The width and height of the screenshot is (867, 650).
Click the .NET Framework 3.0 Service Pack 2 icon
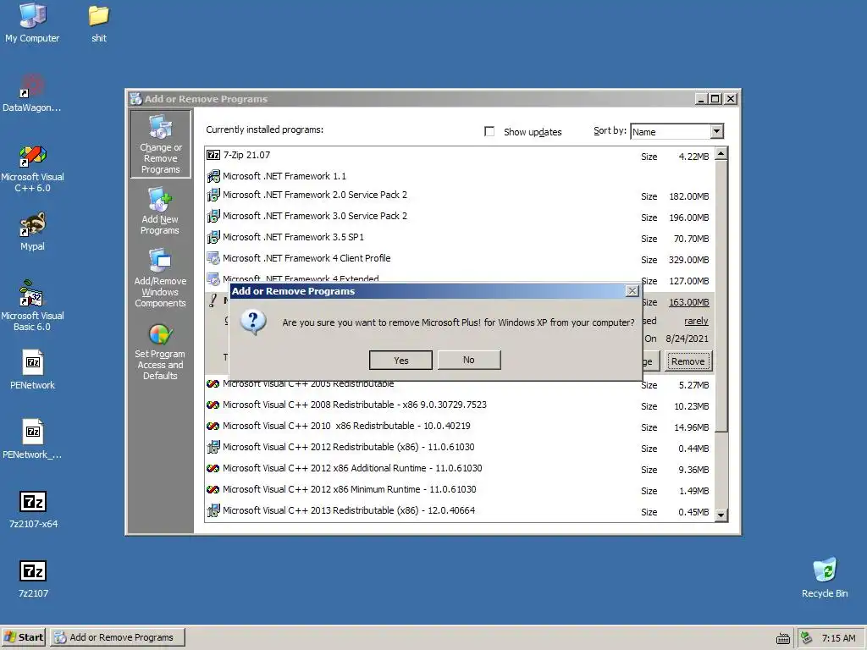pos(213,216)
